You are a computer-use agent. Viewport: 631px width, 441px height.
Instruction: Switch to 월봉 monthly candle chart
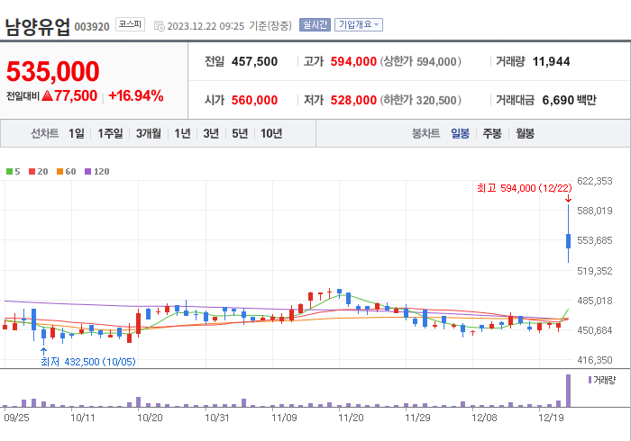pos(526,133)
